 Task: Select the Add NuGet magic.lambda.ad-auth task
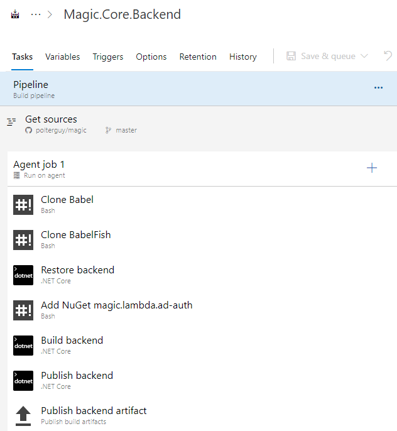click(x=116, y=309)
